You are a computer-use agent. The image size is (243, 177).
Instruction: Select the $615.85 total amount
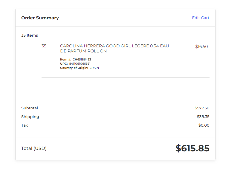pyautogui.click(x=192, y=148)
